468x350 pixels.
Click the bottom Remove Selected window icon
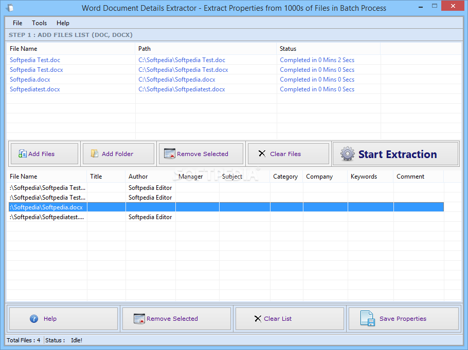pyautogui.click(x=139, y=319)
